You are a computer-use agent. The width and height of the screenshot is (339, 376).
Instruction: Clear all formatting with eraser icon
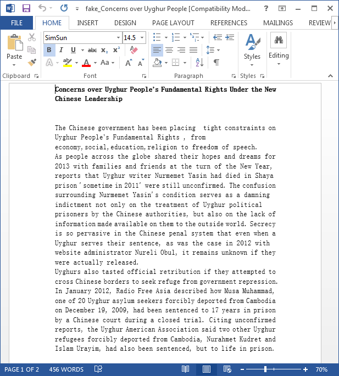134,50
